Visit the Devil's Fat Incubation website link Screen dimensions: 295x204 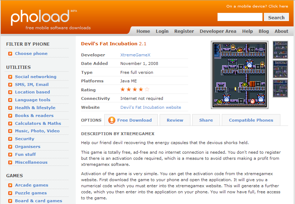(x=151, y=107)
